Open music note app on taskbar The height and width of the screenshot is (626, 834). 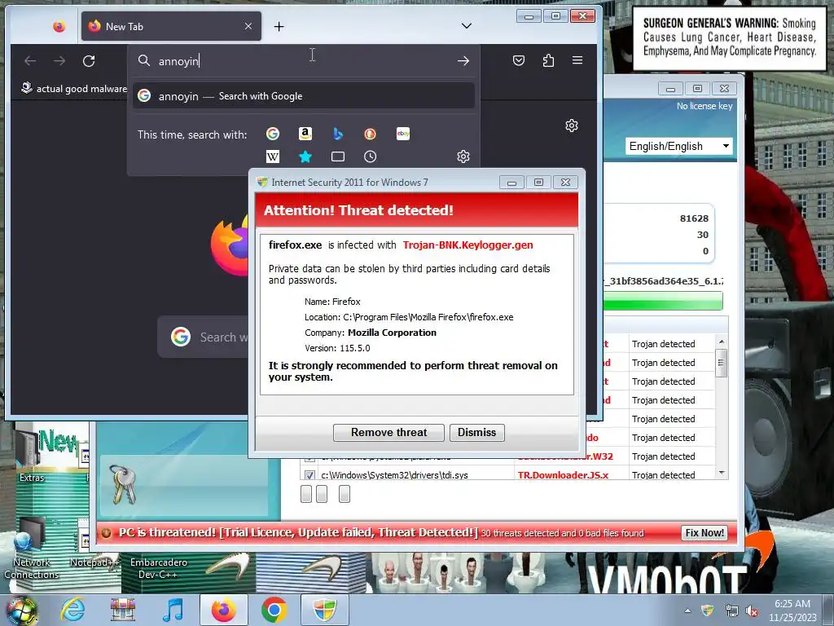(173, 610)
